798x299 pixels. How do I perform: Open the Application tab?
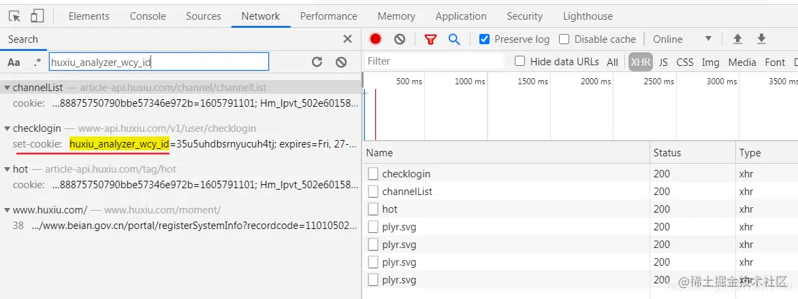pos(461,16)
